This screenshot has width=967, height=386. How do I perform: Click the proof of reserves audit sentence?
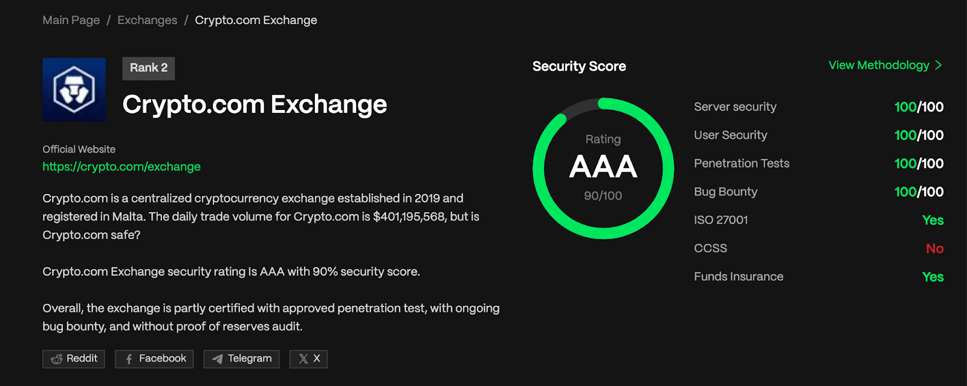271,317
